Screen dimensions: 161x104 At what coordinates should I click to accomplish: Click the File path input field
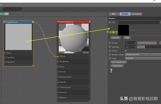point(139,22)
